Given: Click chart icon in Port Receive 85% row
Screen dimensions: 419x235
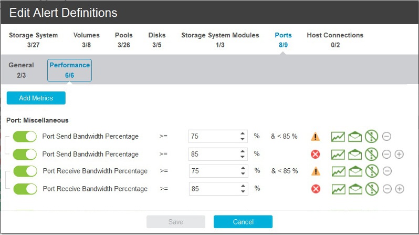Looking at the screenshot, I should [338, 189].
